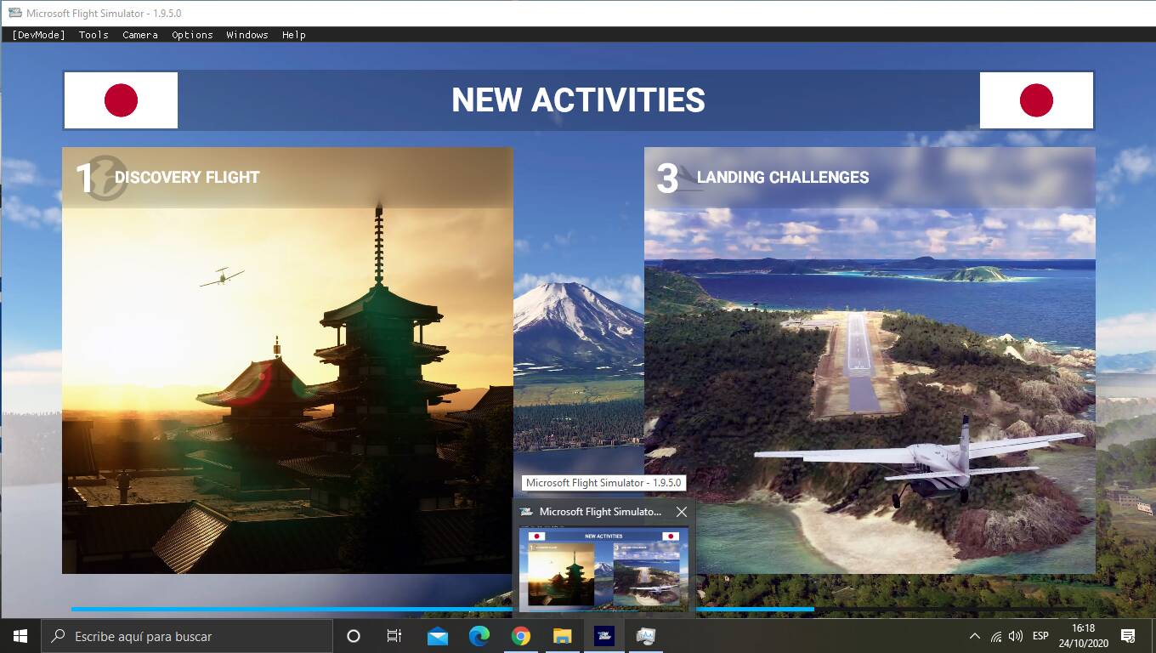Open the Windows Start menu
Screen dimensions: 1156x653
pyautogui.click(x=20, y=636)
